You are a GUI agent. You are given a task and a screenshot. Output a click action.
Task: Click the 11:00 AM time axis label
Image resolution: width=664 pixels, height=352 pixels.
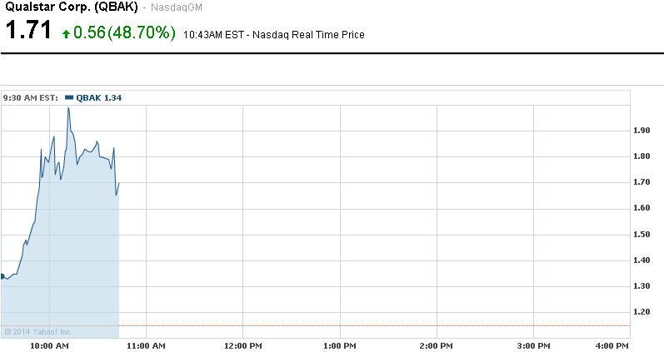tap(145, 345)
